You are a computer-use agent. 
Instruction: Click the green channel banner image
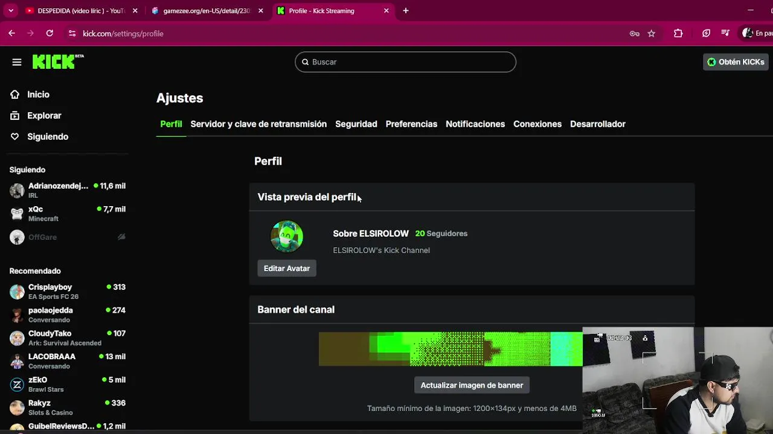451,349
